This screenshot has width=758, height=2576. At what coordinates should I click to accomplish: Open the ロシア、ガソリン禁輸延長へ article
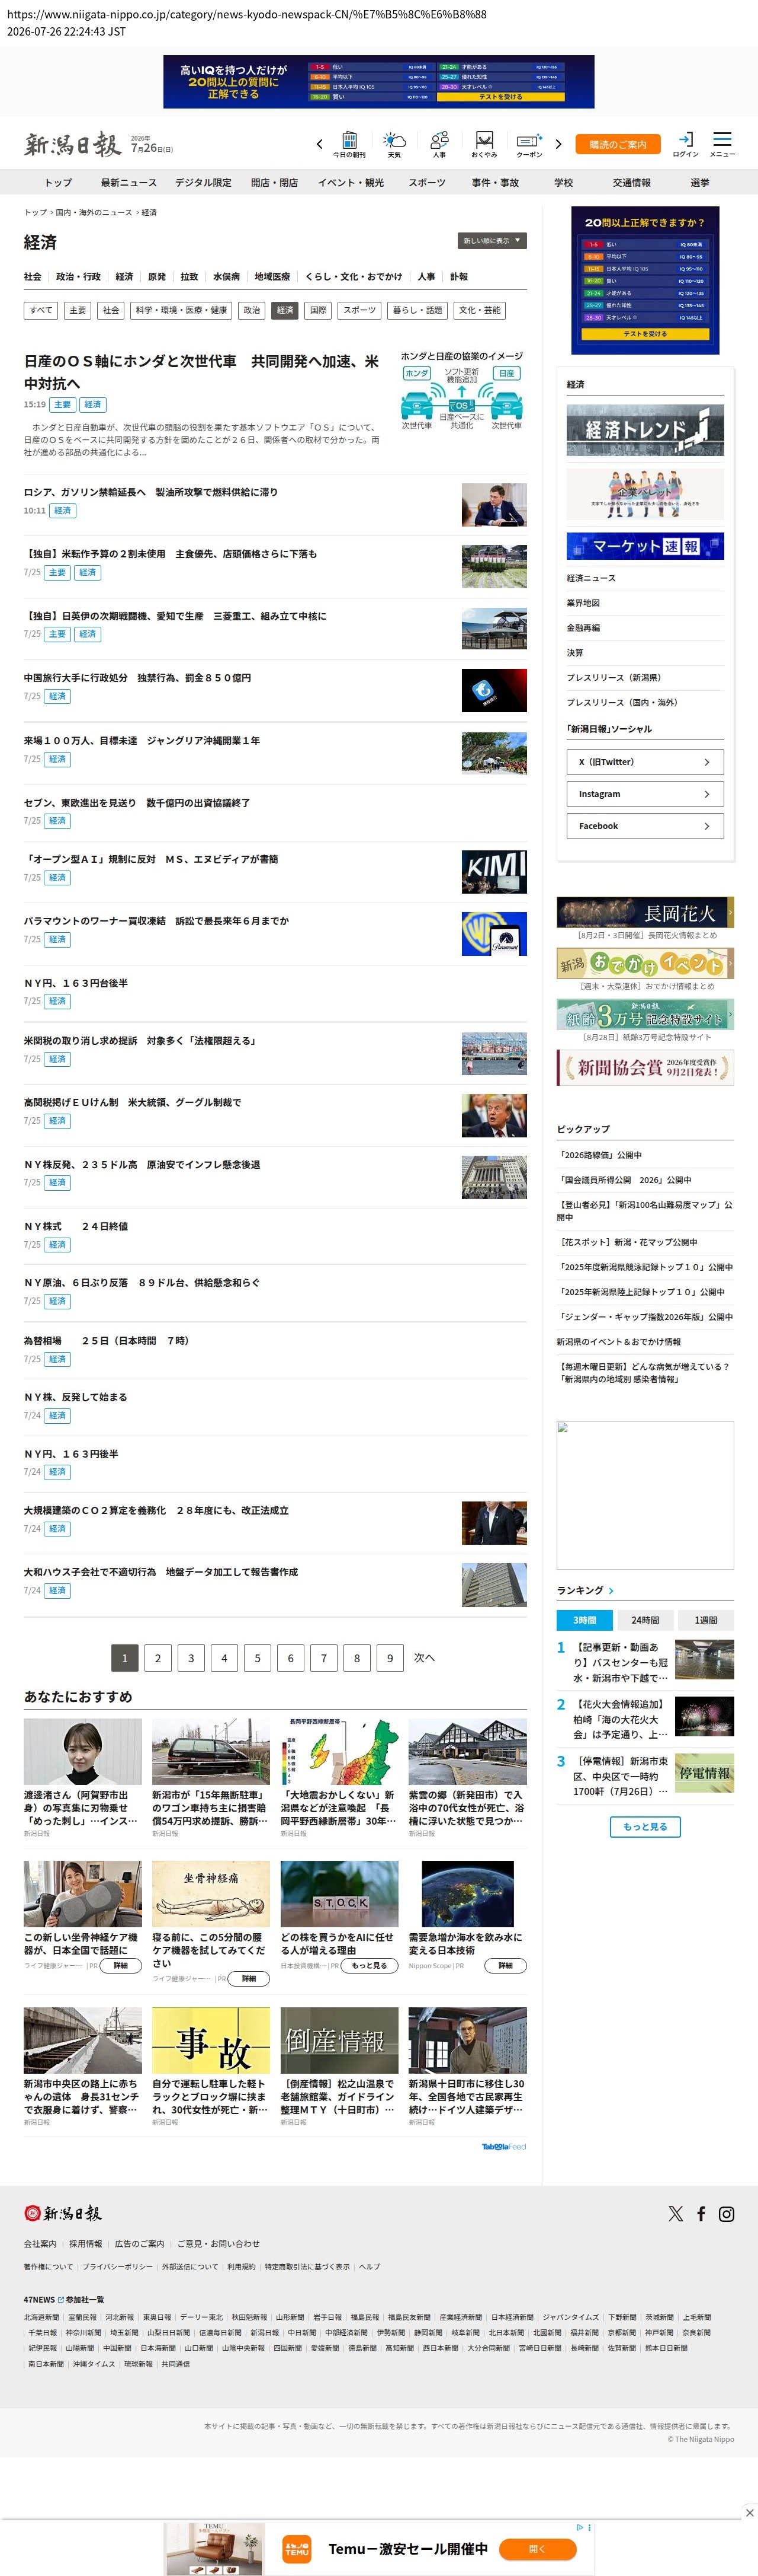(x=151, y=492)
